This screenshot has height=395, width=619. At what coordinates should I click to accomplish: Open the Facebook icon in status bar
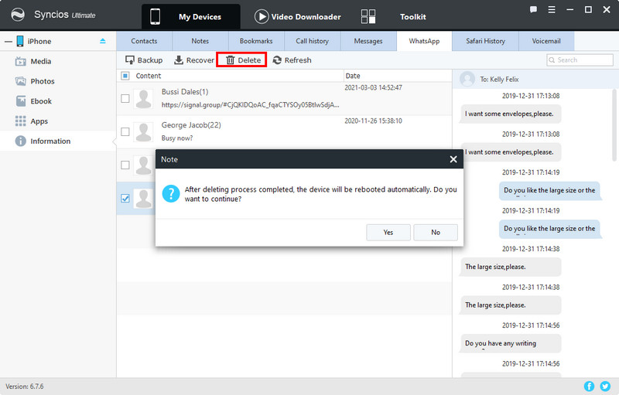[589, 386]
